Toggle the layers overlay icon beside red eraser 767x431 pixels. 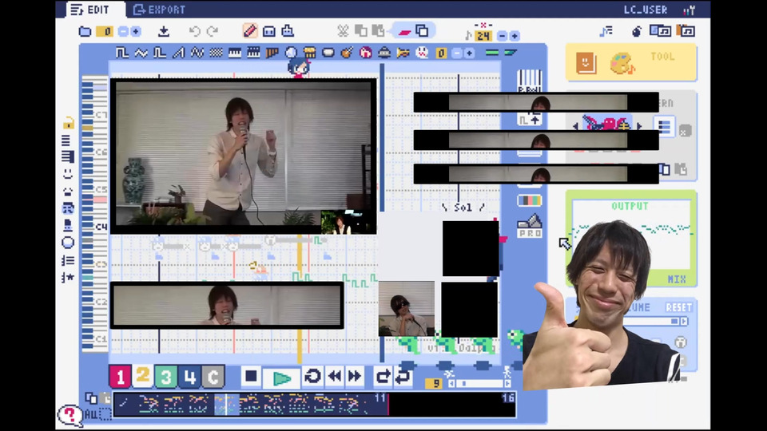pos(422,31)
